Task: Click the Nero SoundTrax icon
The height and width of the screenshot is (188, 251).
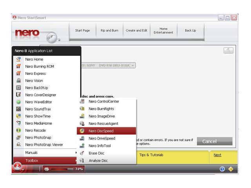Action: 18,109
